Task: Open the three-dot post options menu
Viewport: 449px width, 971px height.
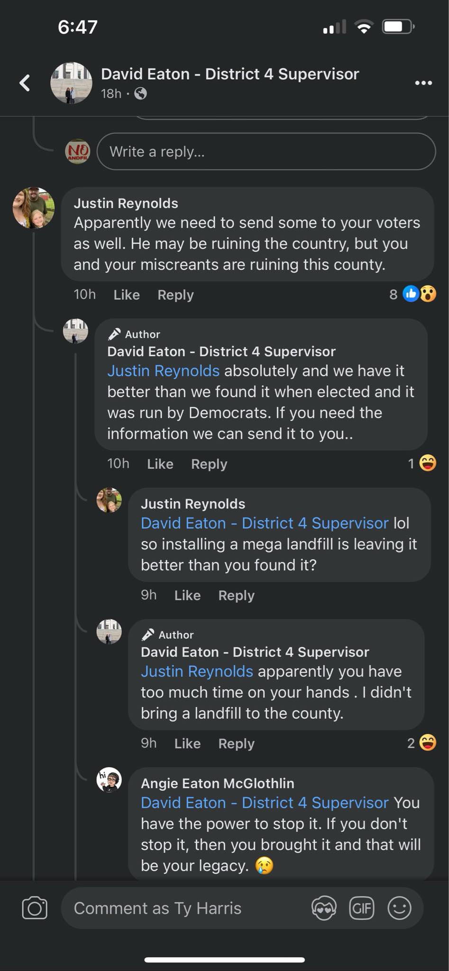Action: click(423, 83)
